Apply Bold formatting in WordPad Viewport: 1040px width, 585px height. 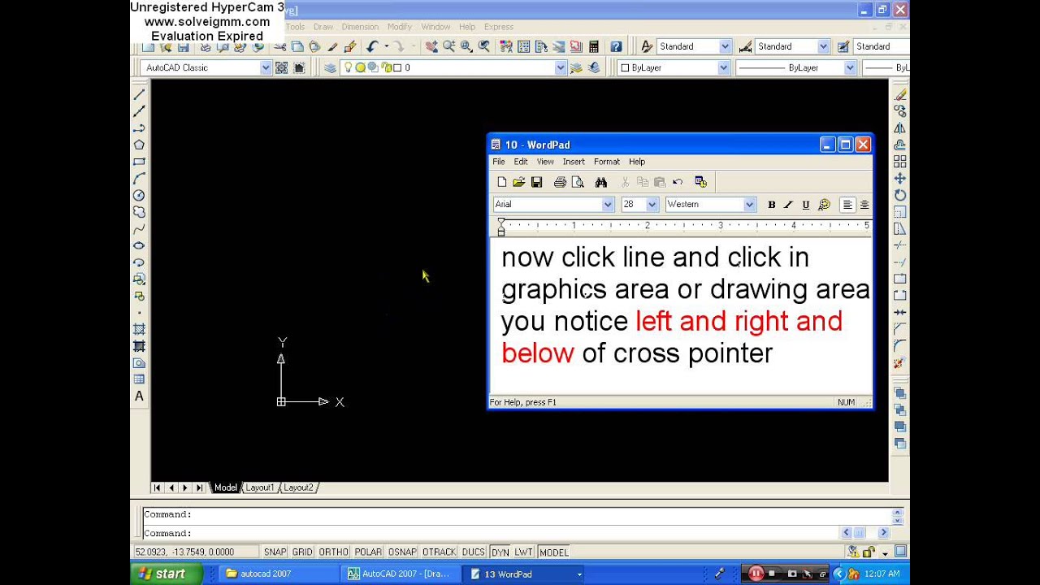pyautogui.click(x=771, y=205)
